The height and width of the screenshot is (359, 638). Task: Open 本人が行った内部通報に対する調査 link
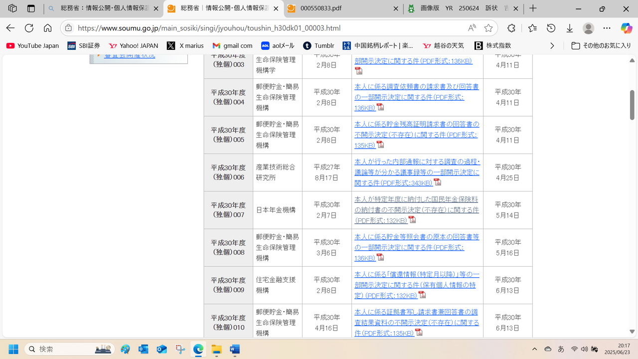click(417, 173)
